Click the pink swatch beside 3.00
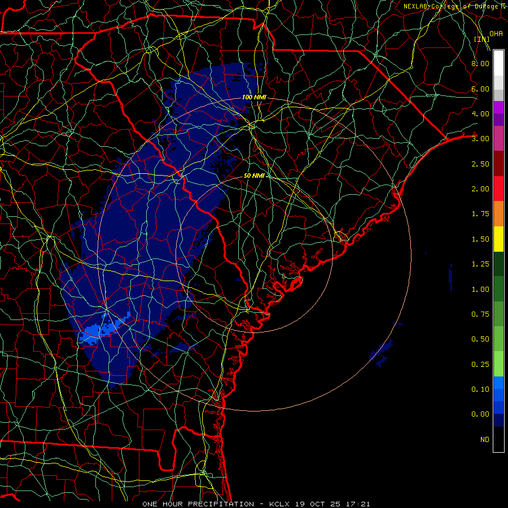508x508 pixels. tap(498, 138)
